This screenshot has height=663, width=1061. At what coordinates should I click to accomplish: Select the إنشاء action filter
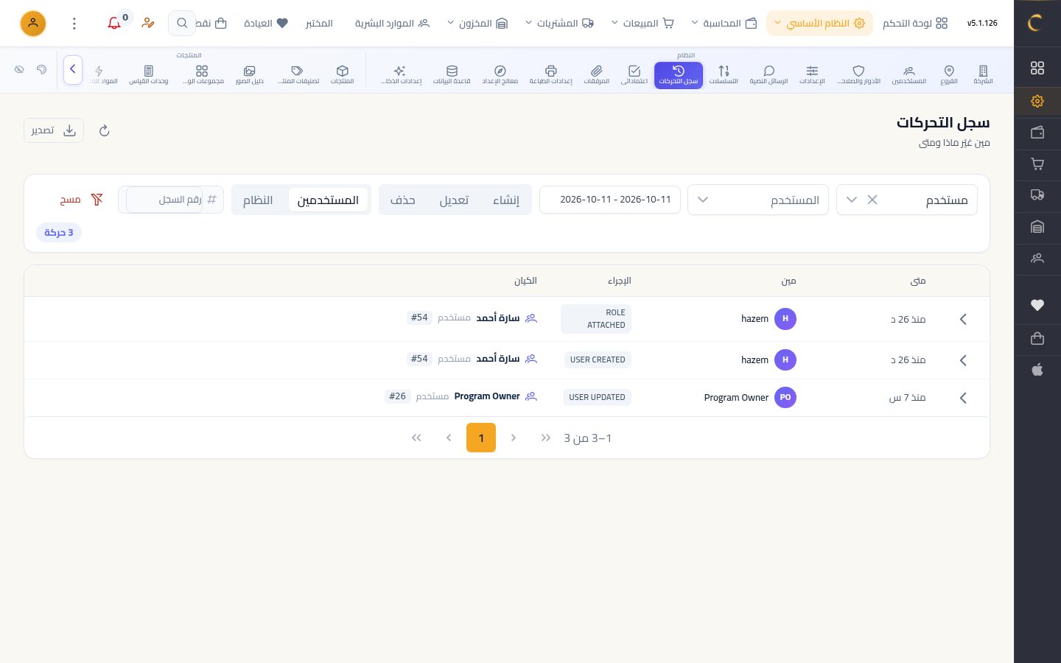[x=506, y=200]
